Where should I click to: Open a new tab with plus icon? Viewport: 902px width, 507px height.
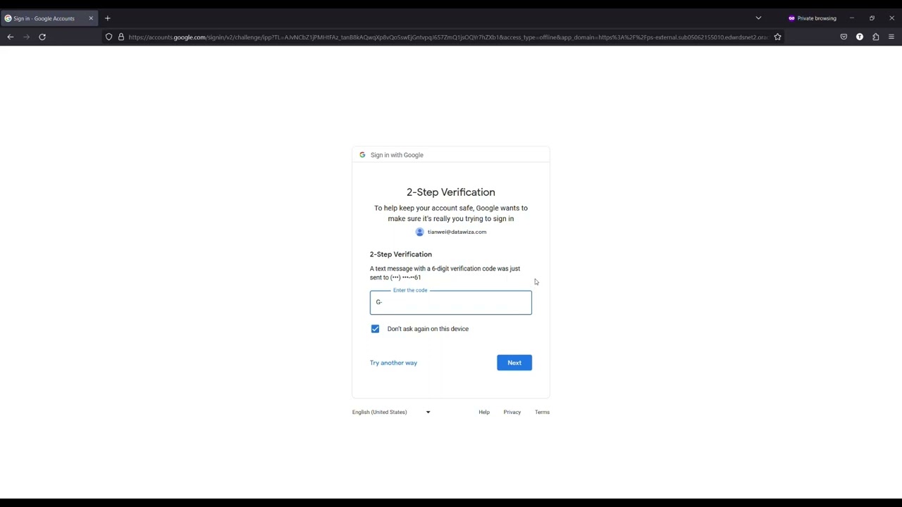pos(108,18)
